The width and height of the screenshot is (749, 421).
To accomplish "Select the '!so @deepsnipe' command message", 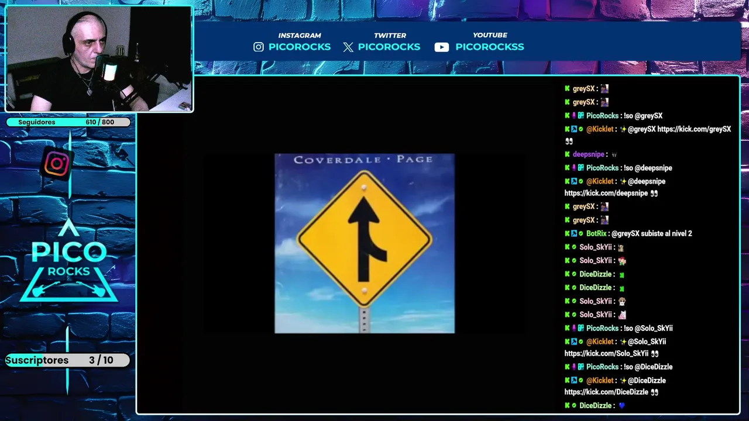I will (648, 168).
